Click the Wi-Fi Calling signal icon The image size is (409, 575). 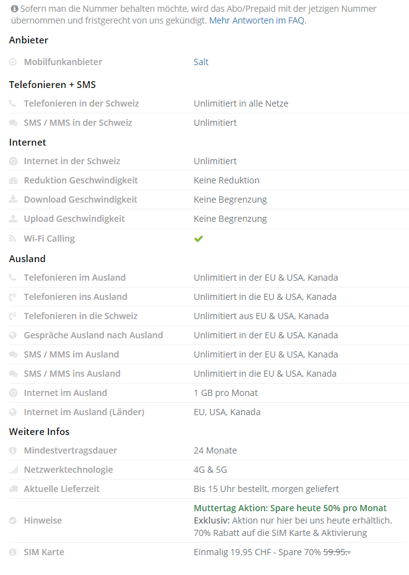click(13, 239)
